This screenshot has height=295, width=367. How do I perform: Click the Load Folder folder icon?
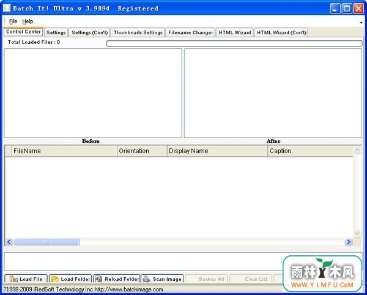[x=55, y=279]
